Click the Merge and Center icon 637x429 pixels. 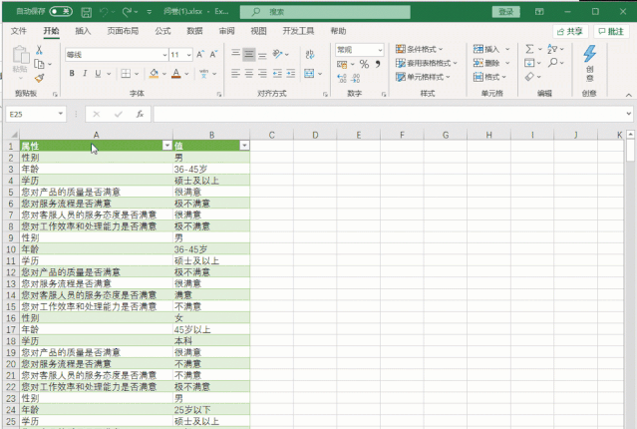(309, 73)
